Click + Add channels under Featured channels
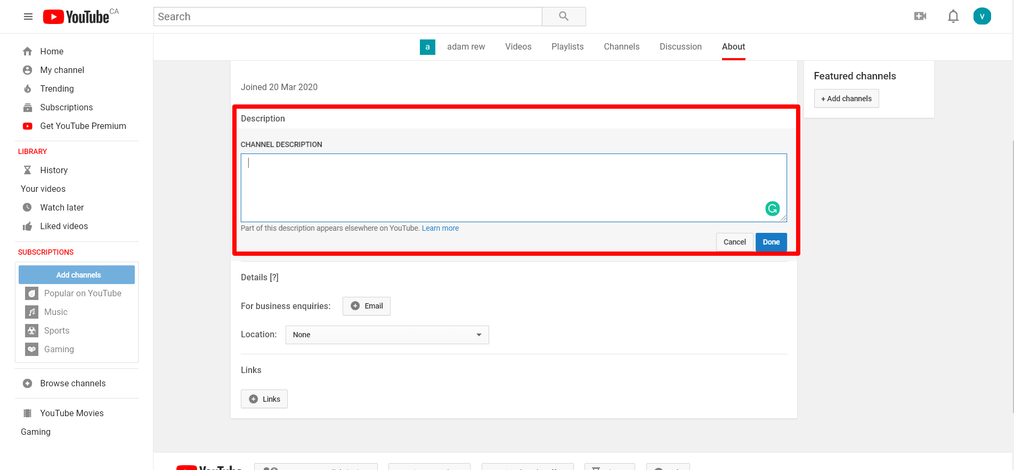 846,99
